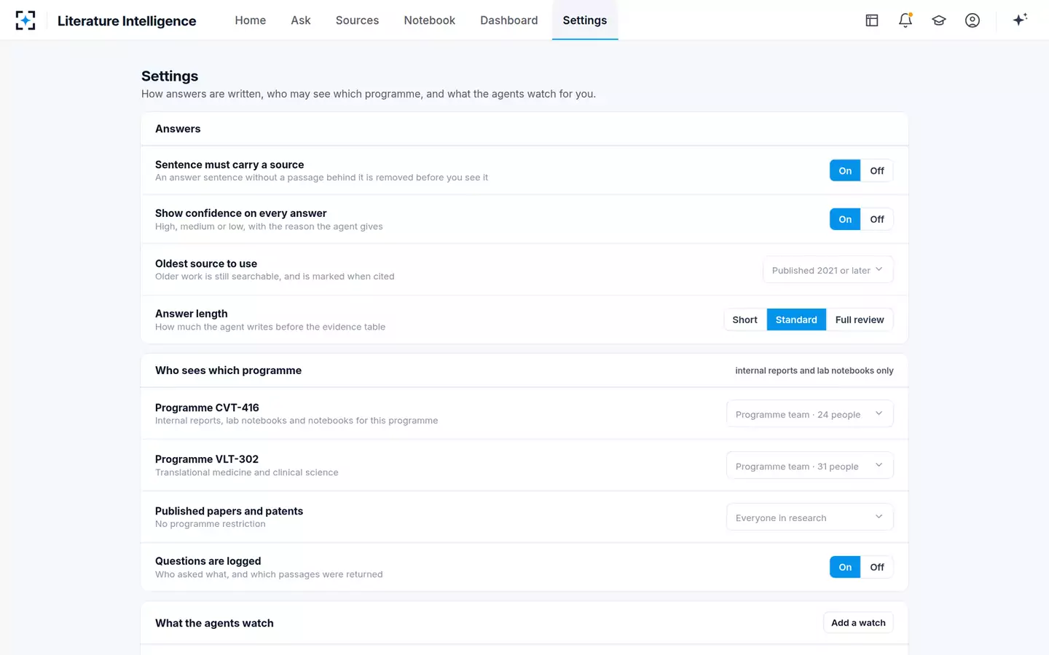
Task: Open the Notebook tab
Action: point(430,20)
